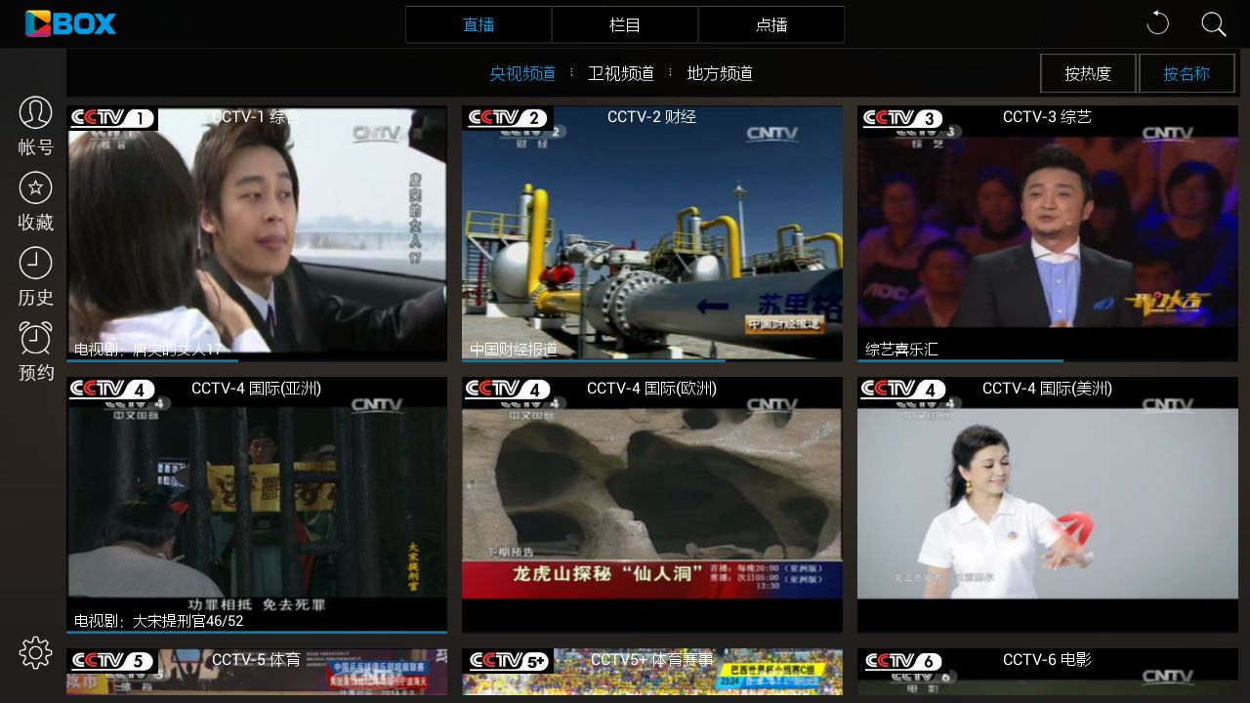The image size is (1250, 703).
Task: Open the 收藏 (Favorites) sidebar icon
Action: (35, 198)
